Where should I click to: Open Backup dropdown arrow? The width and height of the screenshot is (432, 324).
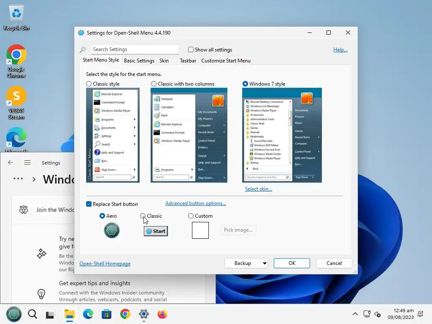click(265, 263)
